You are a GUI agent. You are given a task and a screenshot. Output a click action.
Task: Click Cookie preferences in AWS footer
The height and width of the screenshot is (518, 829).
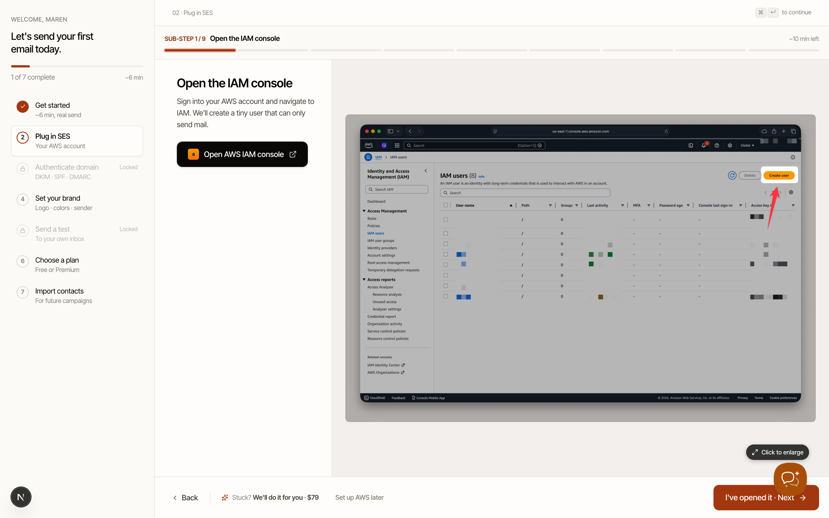[x=783, y=398]
